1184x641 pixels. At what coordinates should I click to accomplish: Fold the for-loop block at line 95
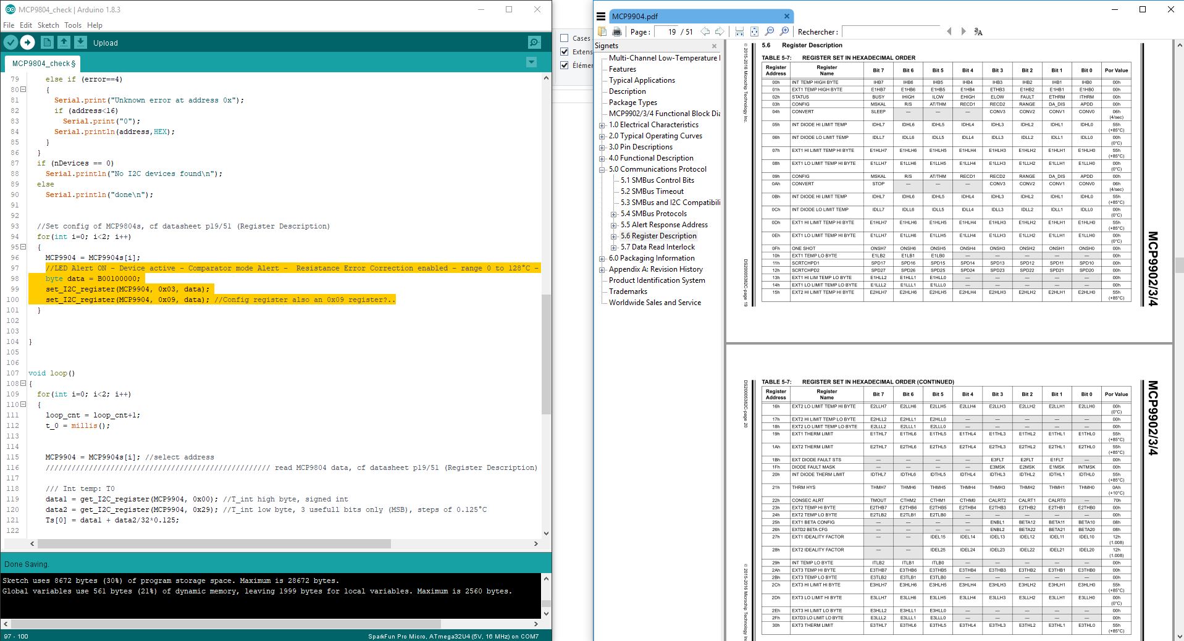(23, 247)
